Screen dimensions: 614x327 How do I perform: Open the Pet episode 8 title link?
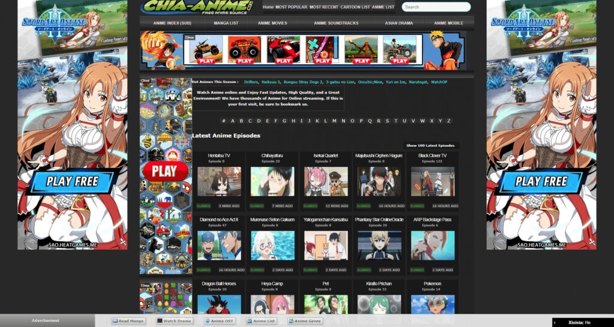point(326,284)
